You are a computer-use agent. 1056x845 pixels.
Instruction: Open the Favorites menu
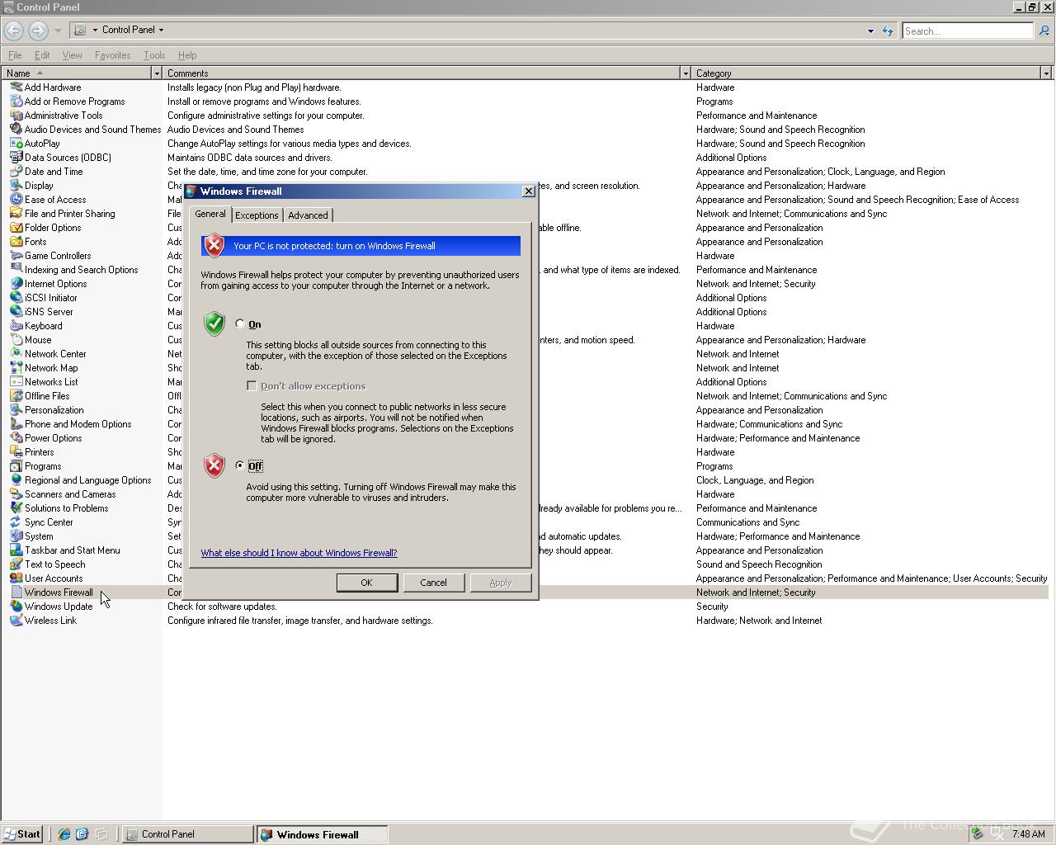112,55
